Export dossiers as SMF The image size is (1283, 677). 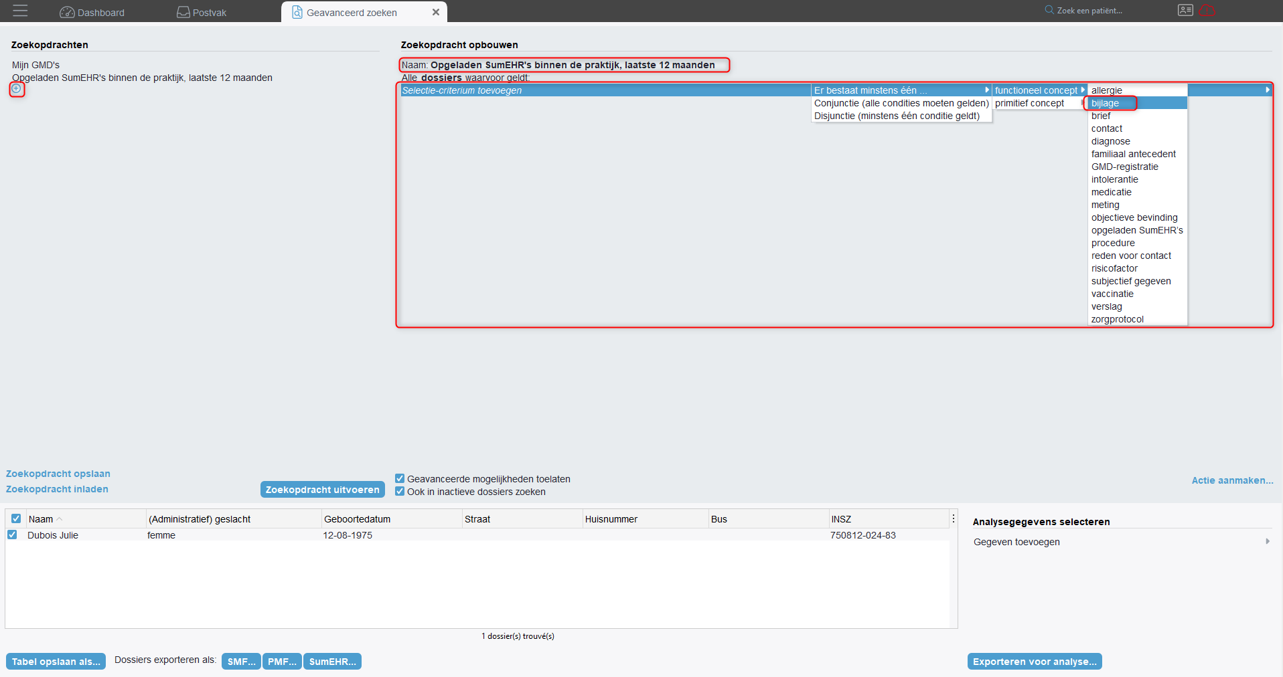[x=241, y=662]
